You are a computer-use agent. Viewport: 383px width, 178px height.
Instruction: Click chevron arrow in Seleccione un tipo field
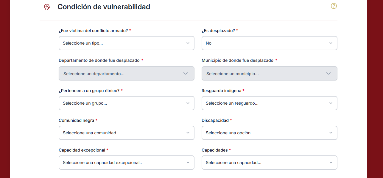(x=188, y=43)
